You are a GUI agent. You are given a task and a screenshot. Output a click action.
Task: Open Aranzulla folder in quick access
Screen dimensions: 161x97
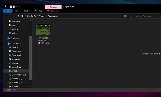click(x=16, y=21)
